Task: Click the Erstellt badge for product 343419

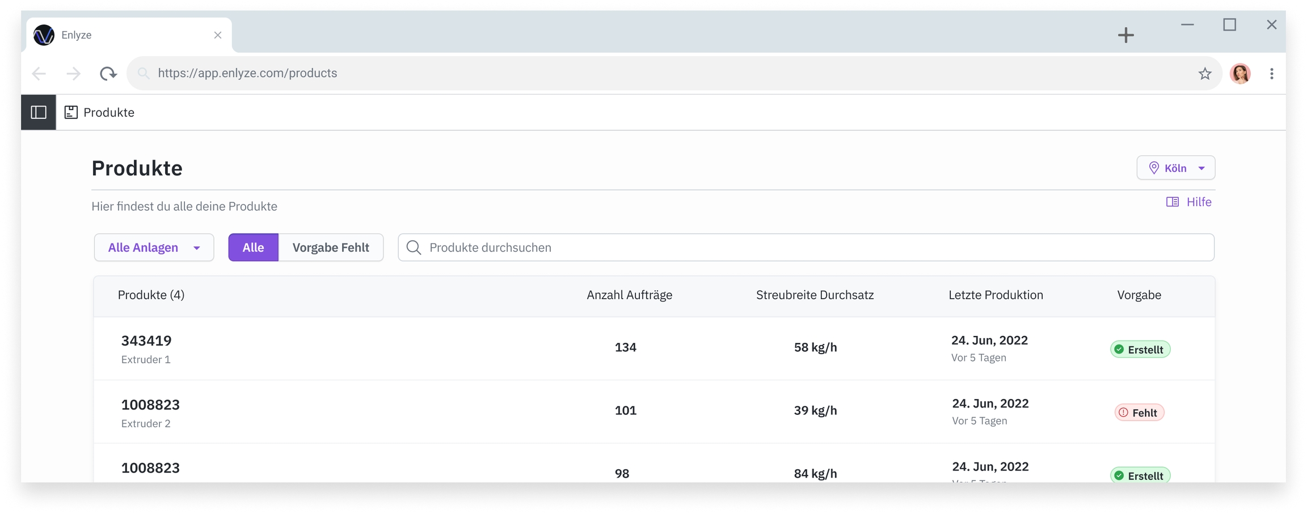Action: click(1140, 350)
